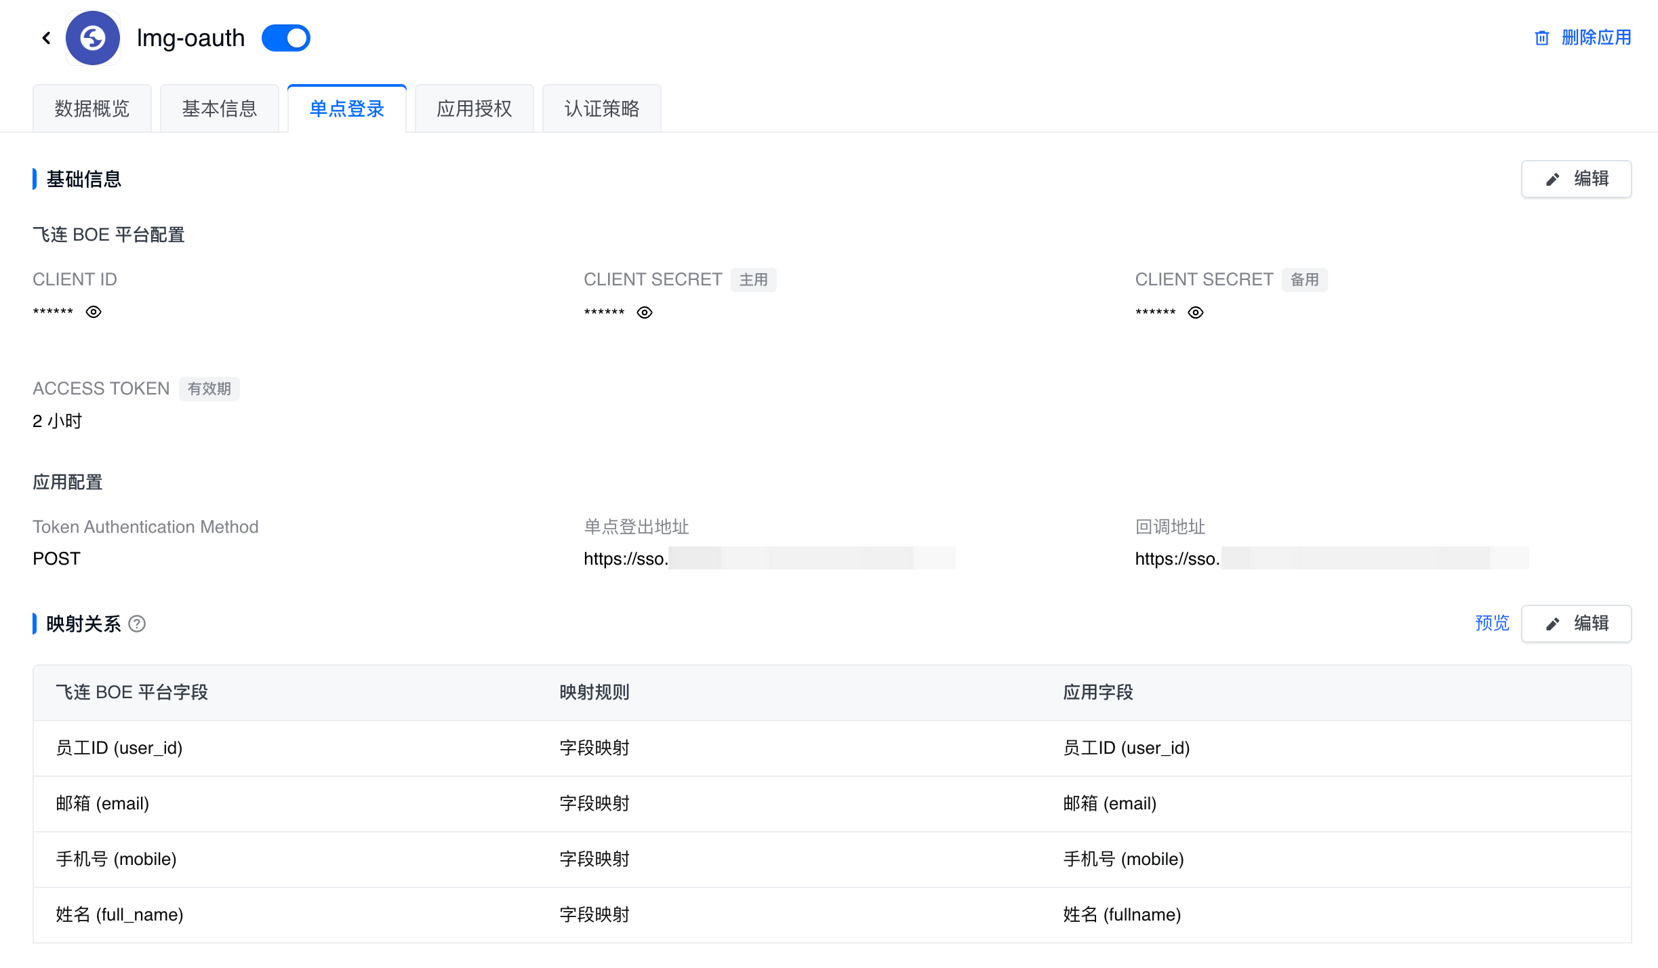Click pencil icon in 基础信息 编辑 button
The width and height of the screenshot is (1658, 968).
click(x=1552, y=179)
